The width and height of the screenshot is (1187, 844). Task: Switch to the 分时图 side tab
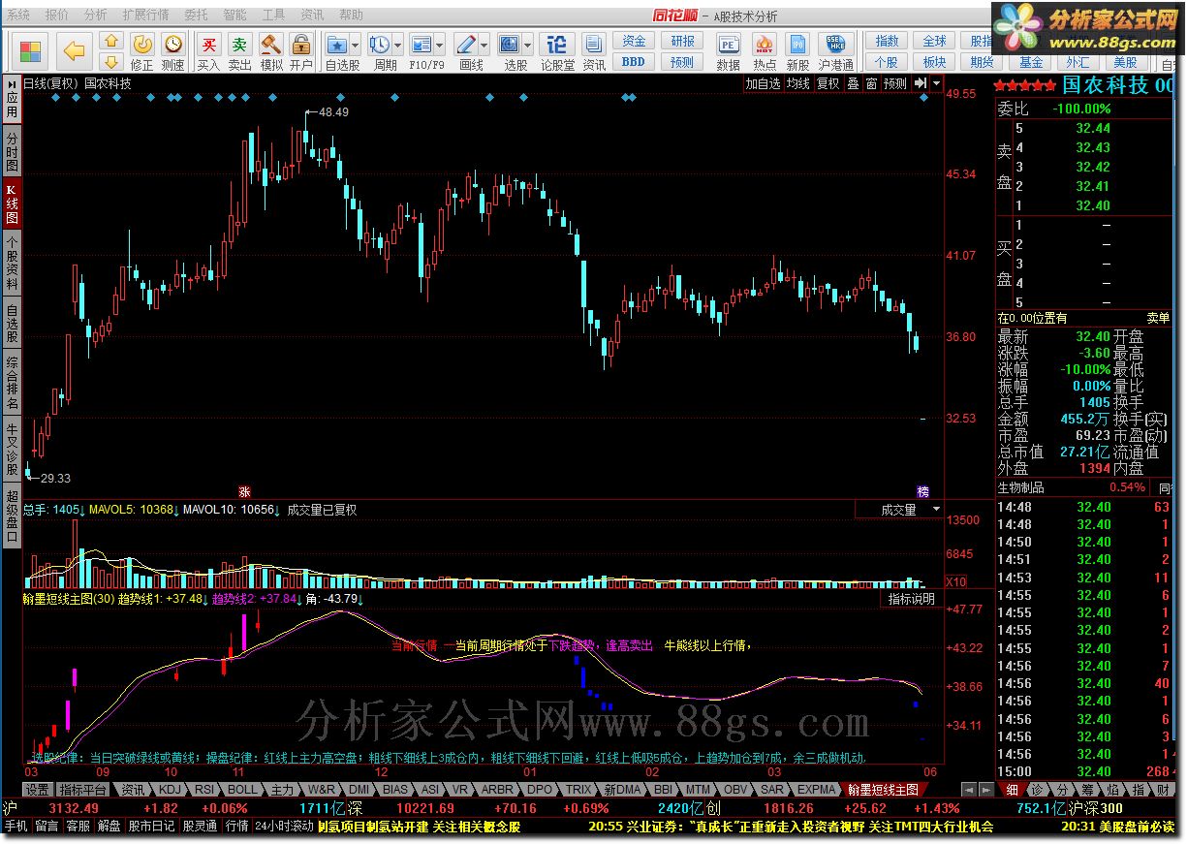pyautogui.click(x=12, y=153)
